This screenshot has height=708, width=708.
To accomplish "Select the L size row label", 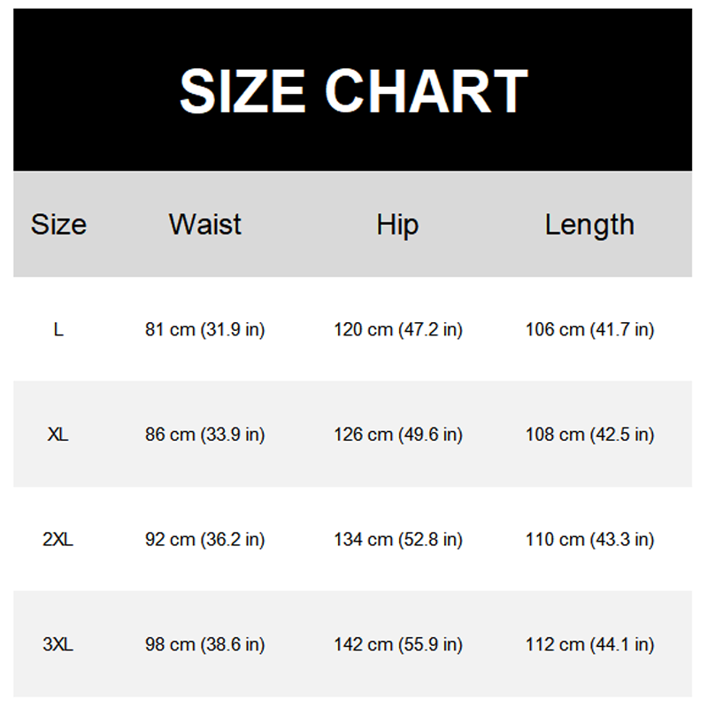I will [58, 330].
